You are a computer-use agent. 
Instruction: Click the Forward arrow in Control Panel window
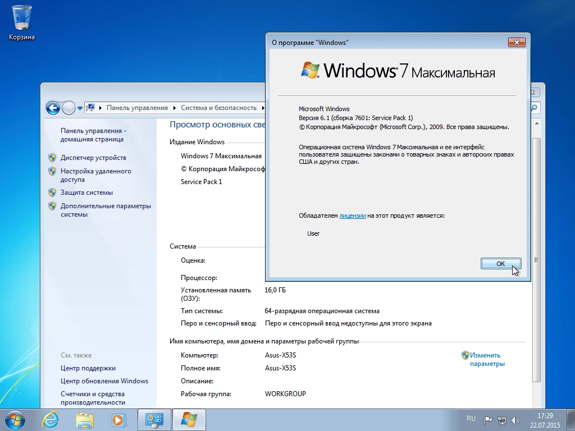pyautogui.click(x=69, y=108)
